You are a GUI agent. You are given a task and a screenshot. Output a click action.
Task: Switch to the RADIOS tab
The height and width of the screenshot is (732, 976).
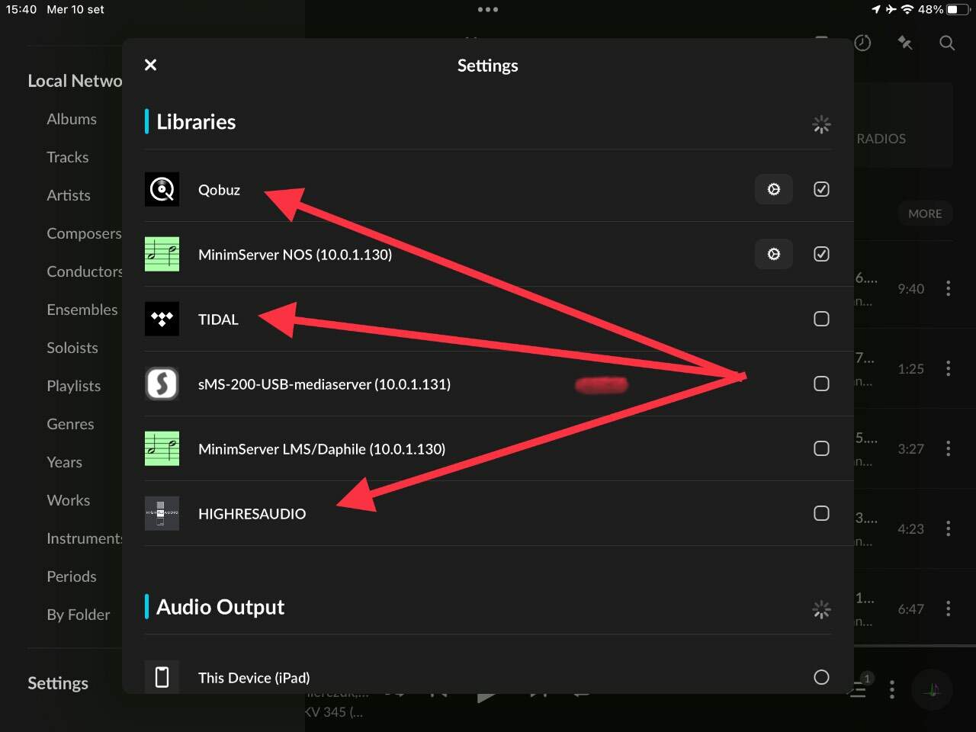tap(881, 139)
